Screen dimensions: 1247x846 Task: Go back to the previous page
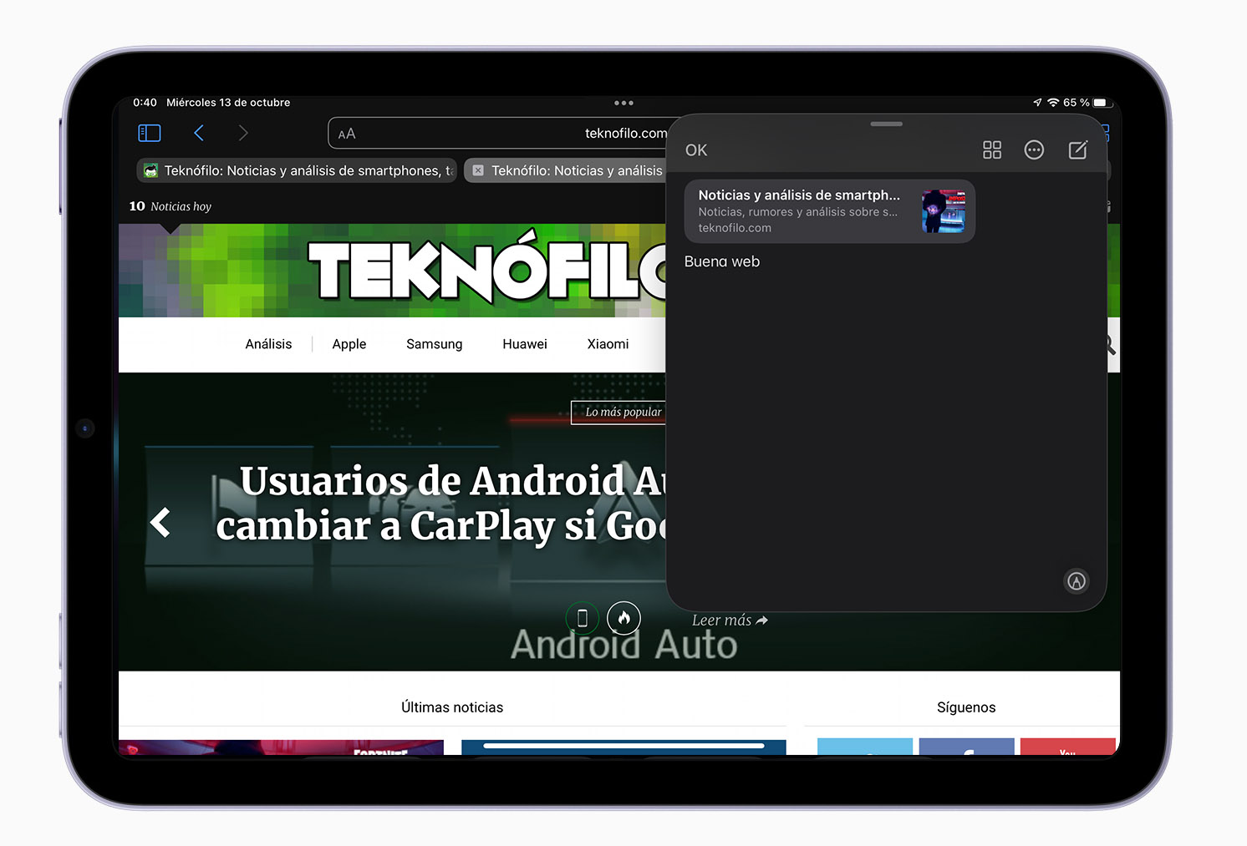tap(199, 133)
